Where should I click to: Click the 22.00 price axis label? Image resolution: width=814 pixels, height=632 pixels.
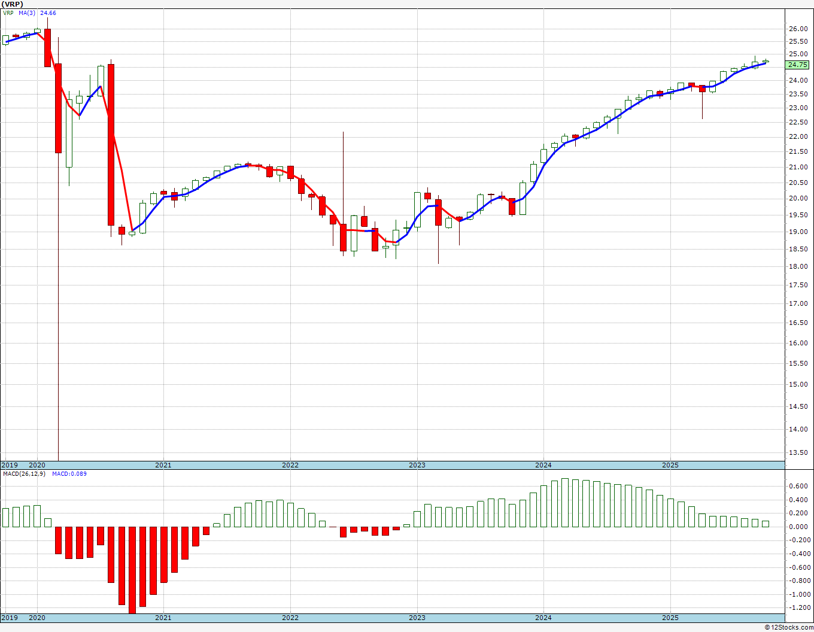click(797, 136)
